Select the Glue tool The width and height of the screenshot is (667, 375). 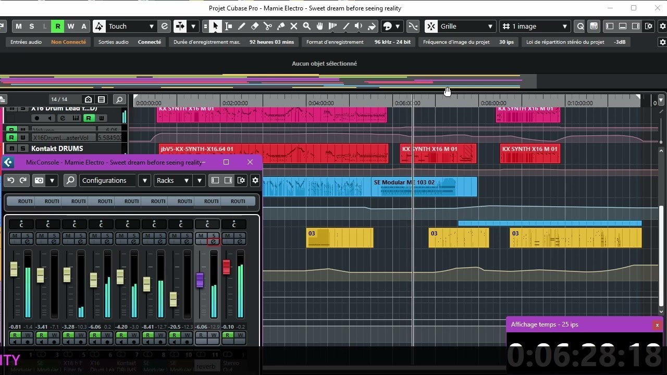click(280, 26)
